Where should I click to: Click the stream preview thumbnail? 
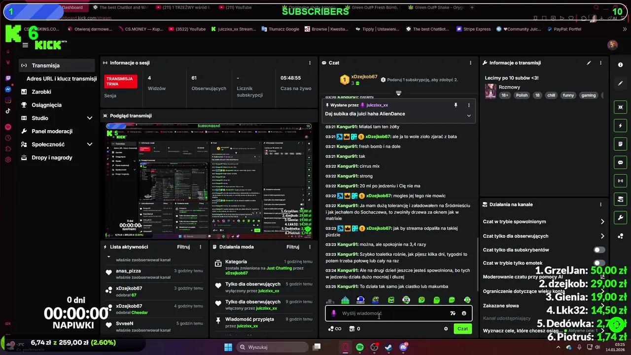coord(209,181)
